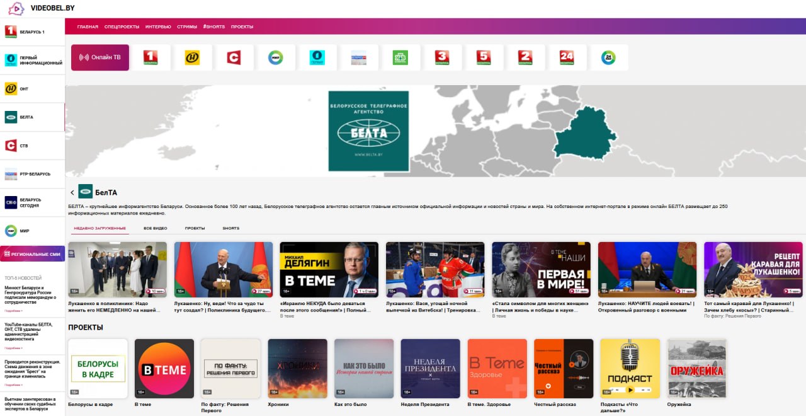Open РТР-Беларусь in the left sidebar

coord(31,174)
